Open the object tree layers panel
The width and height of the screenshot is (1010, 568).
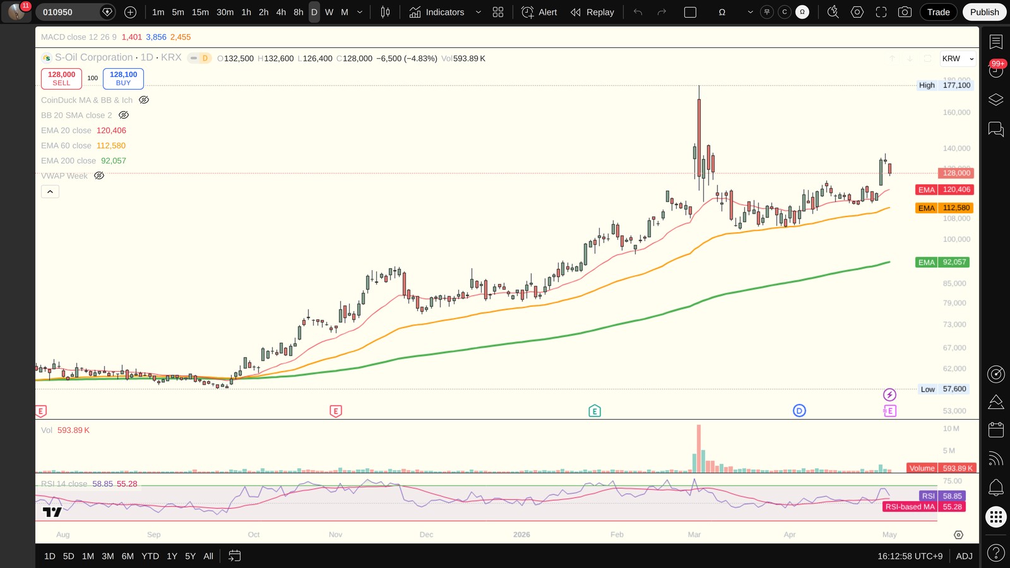995,100
